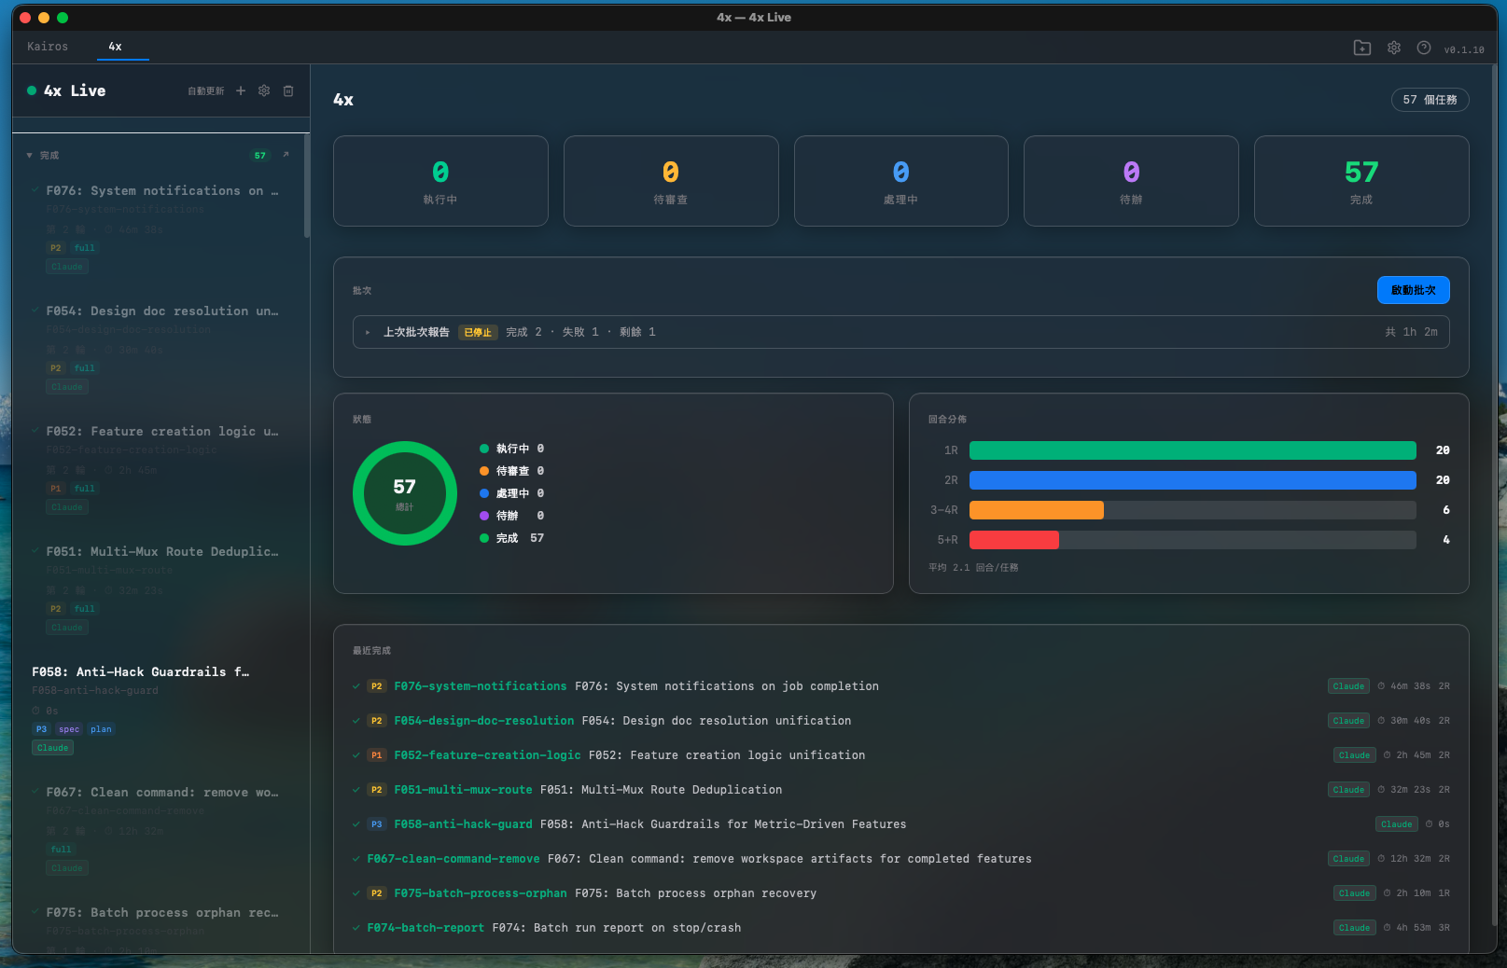Click the 待審查 stat card

(x=671, y=181)
